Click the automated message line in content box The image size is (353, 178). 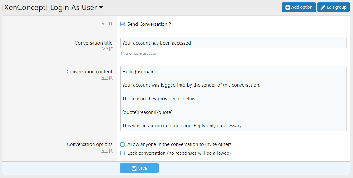182,126
